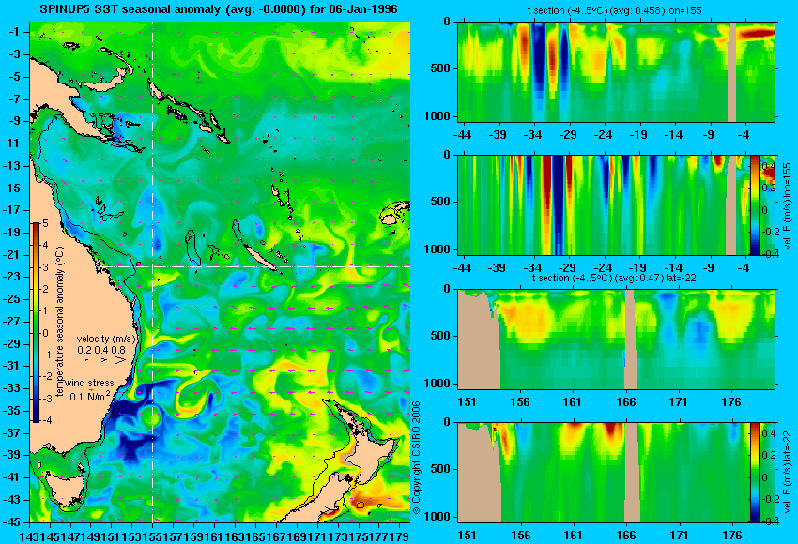Screen dimensions: 798x544
Task: Select the horizontal white line at latitude -22
Action: tap(255, 266)
